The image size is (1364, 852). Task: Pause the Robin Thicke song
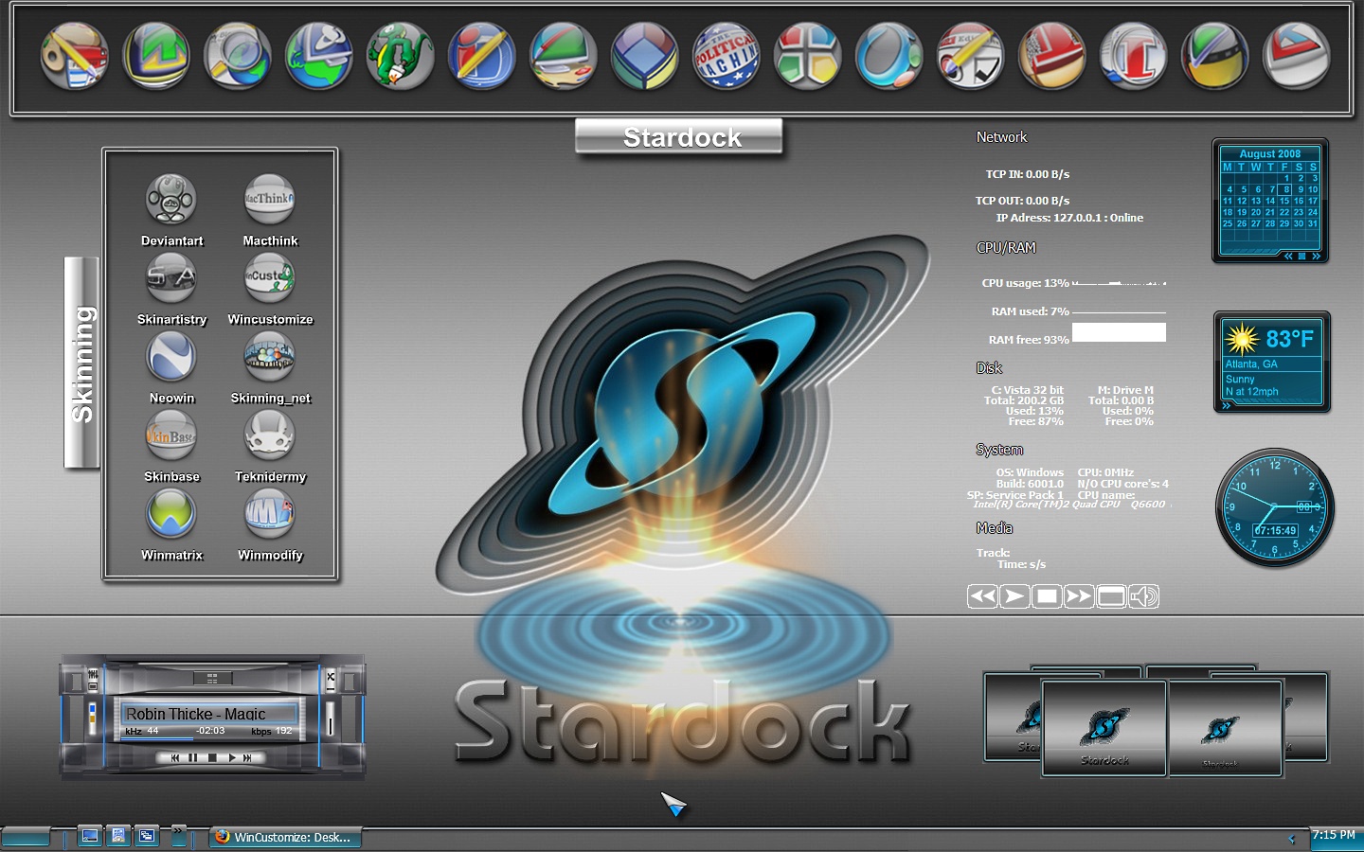point(193,758)
